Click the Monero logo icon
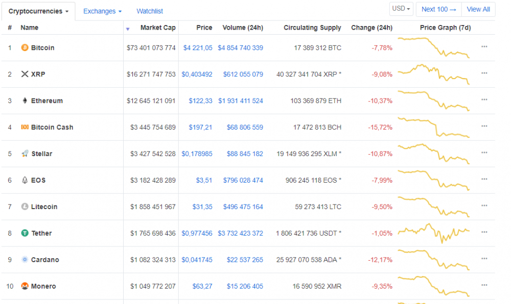The height and width of the screenshot is (304, 511). coord(25,286)
